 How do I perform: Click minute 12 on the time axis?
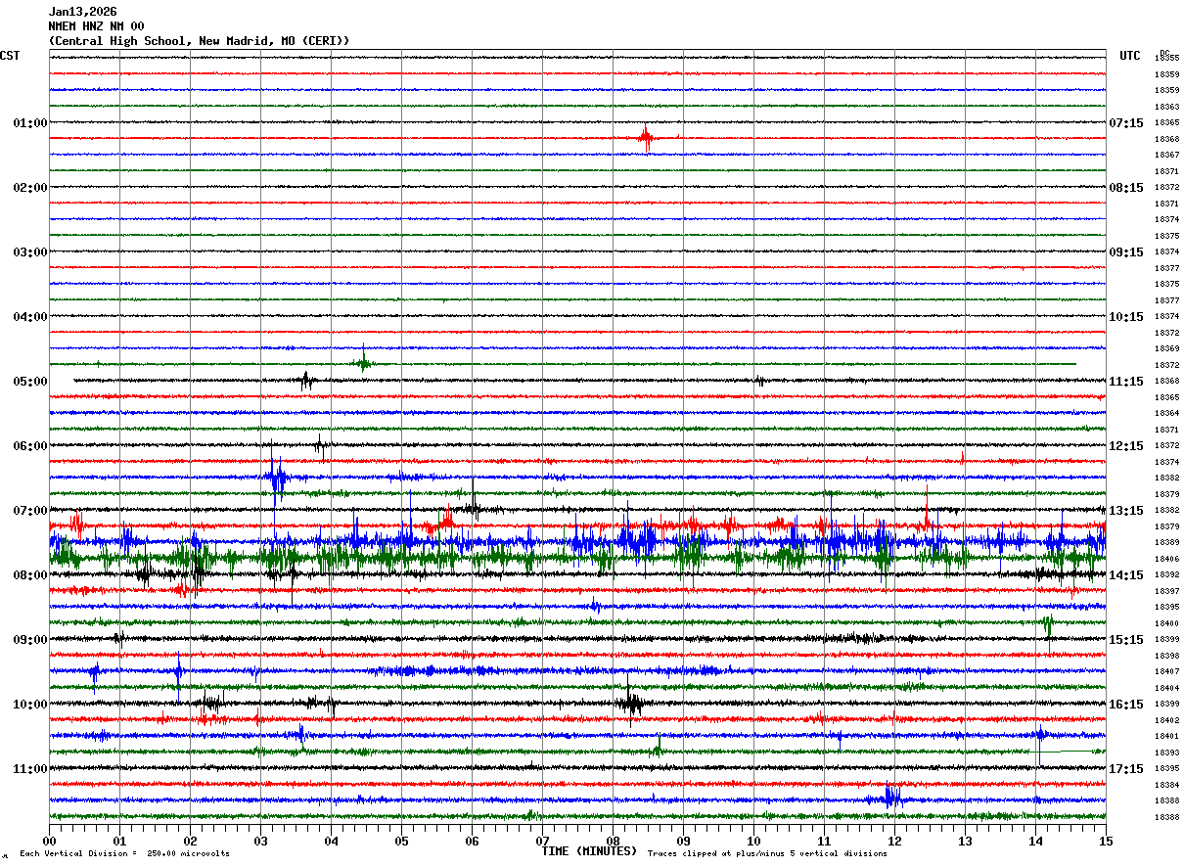click(x=894, y=841)
